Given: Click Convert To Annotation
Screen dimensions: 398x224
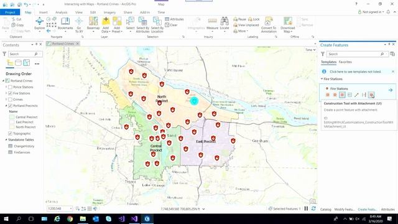Looking at the screenshot, I should 269,24.
